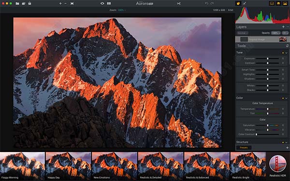Apply the Realistic Bright preset
Screen dimensions: 290x181
coord(248,166)
